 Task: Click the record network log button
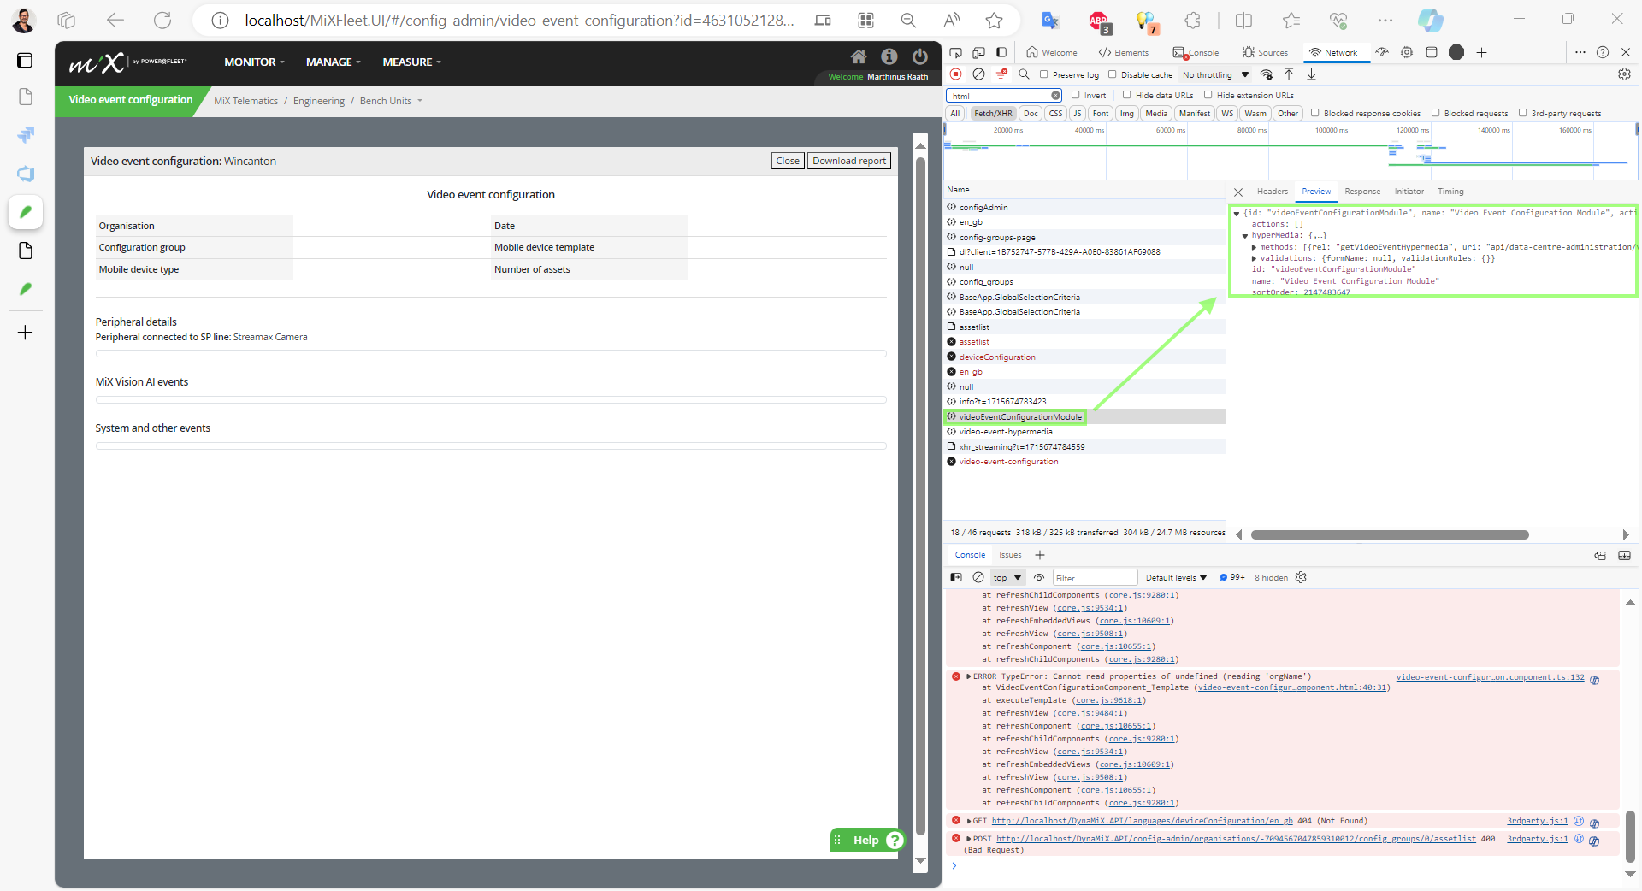[956, 74]
